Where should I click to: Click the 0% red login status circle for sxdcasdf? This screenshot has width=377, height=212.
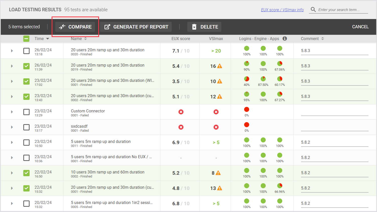point(247,125)
